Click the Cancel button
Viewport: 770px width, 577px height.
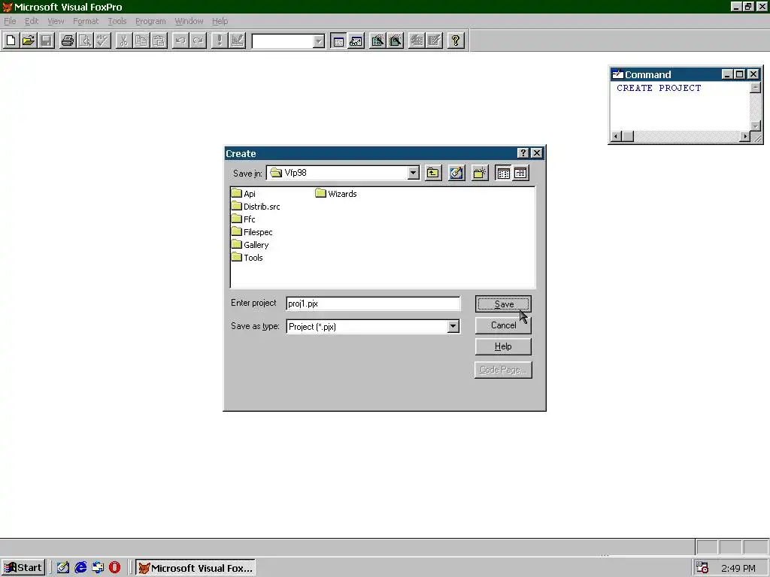(x=503, y=325)
